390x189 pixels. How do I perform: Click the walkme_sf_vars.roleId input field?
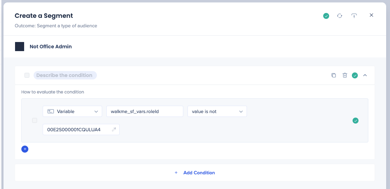pyautogui.click(x=144, y=111)
